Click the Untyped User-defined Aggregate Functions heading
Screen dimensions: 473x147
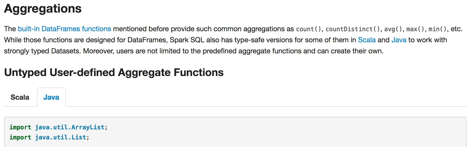[x=114, y=72]
